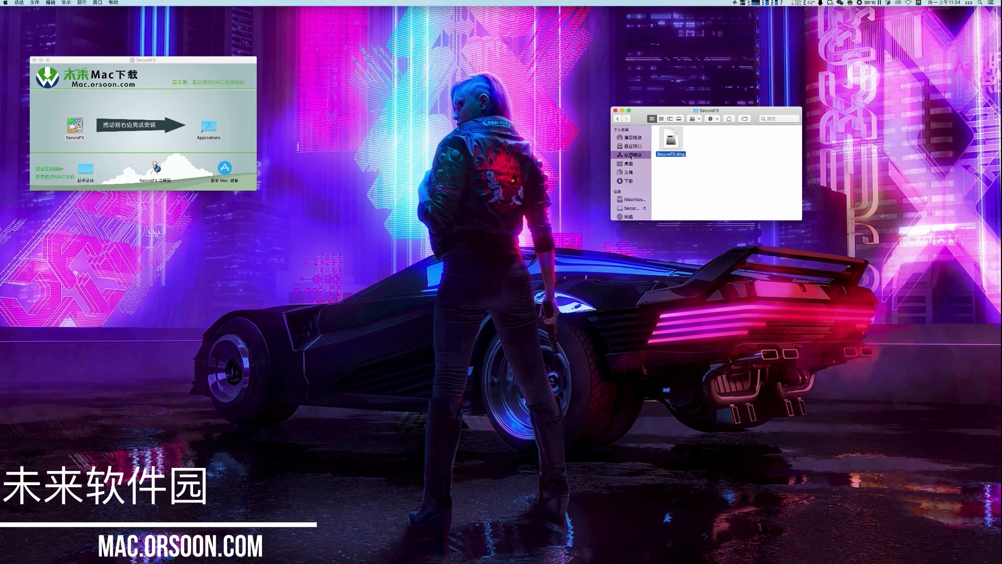This screenshot has width=1002, height=564.
Task: Click the SecureFX.dmg file name label
Action: click(671, 154)
